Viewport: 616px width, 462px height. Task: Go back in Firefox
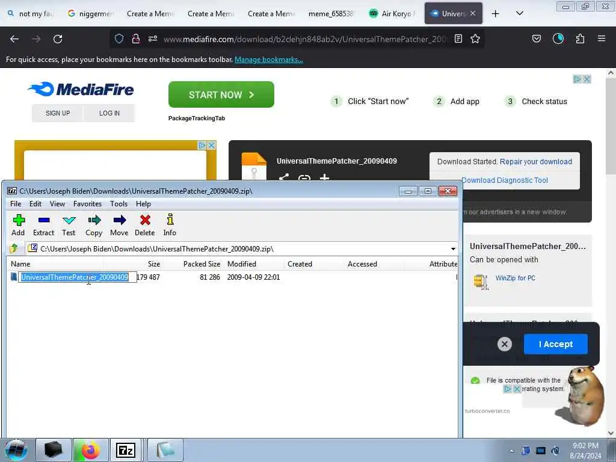[14, 39]
